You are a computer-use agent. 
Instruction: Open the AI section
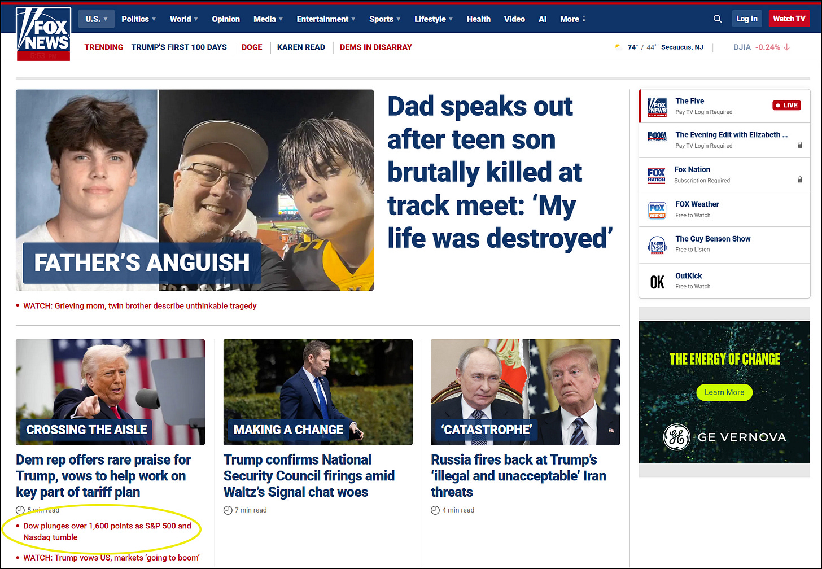543,19
